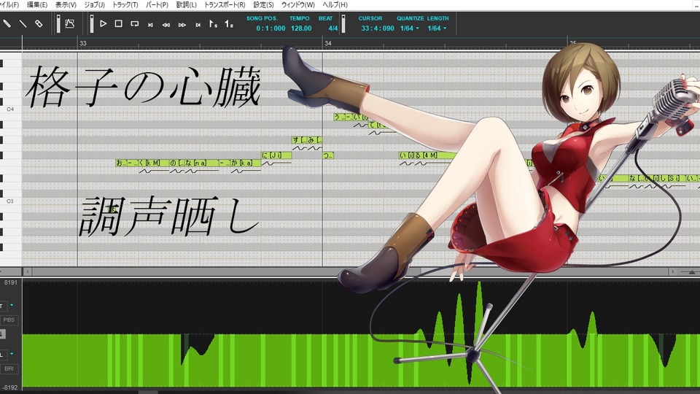This screenshot has height=394, width=700.
Task: Expand the lower control parameter dropdown arrow
Action: 12,354
